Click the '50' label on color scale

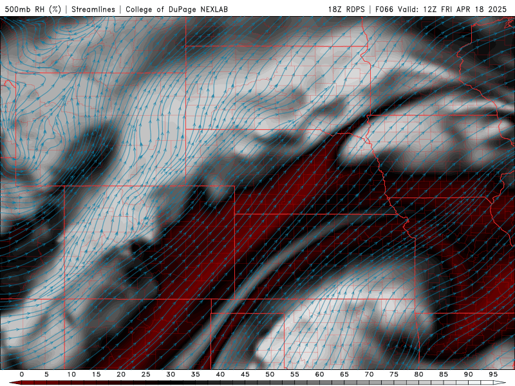coord(270,374)
